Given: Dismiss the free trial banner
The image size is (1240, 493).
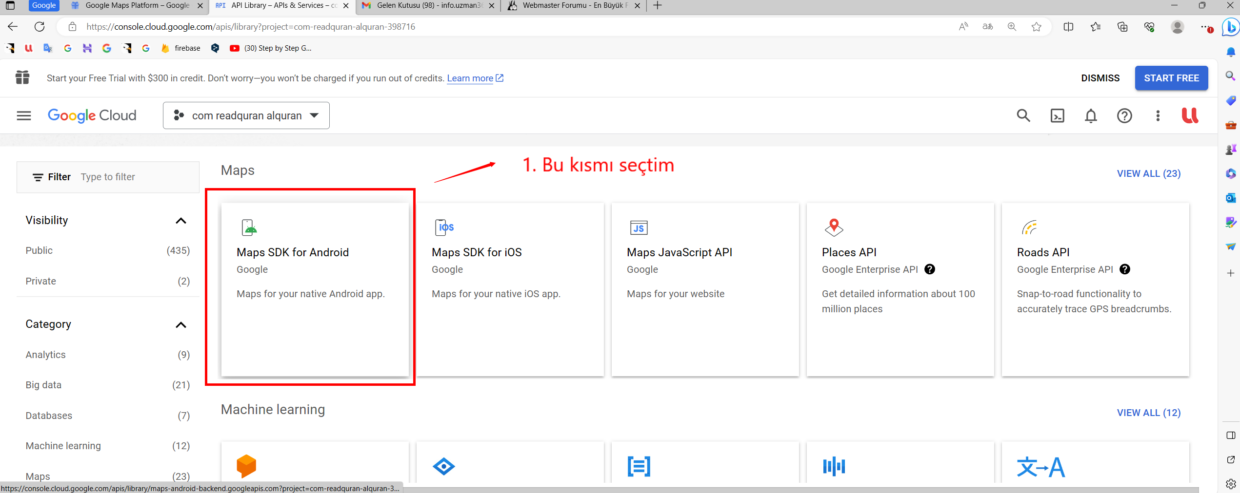Looking at the screenshot, I should 1100,78.
